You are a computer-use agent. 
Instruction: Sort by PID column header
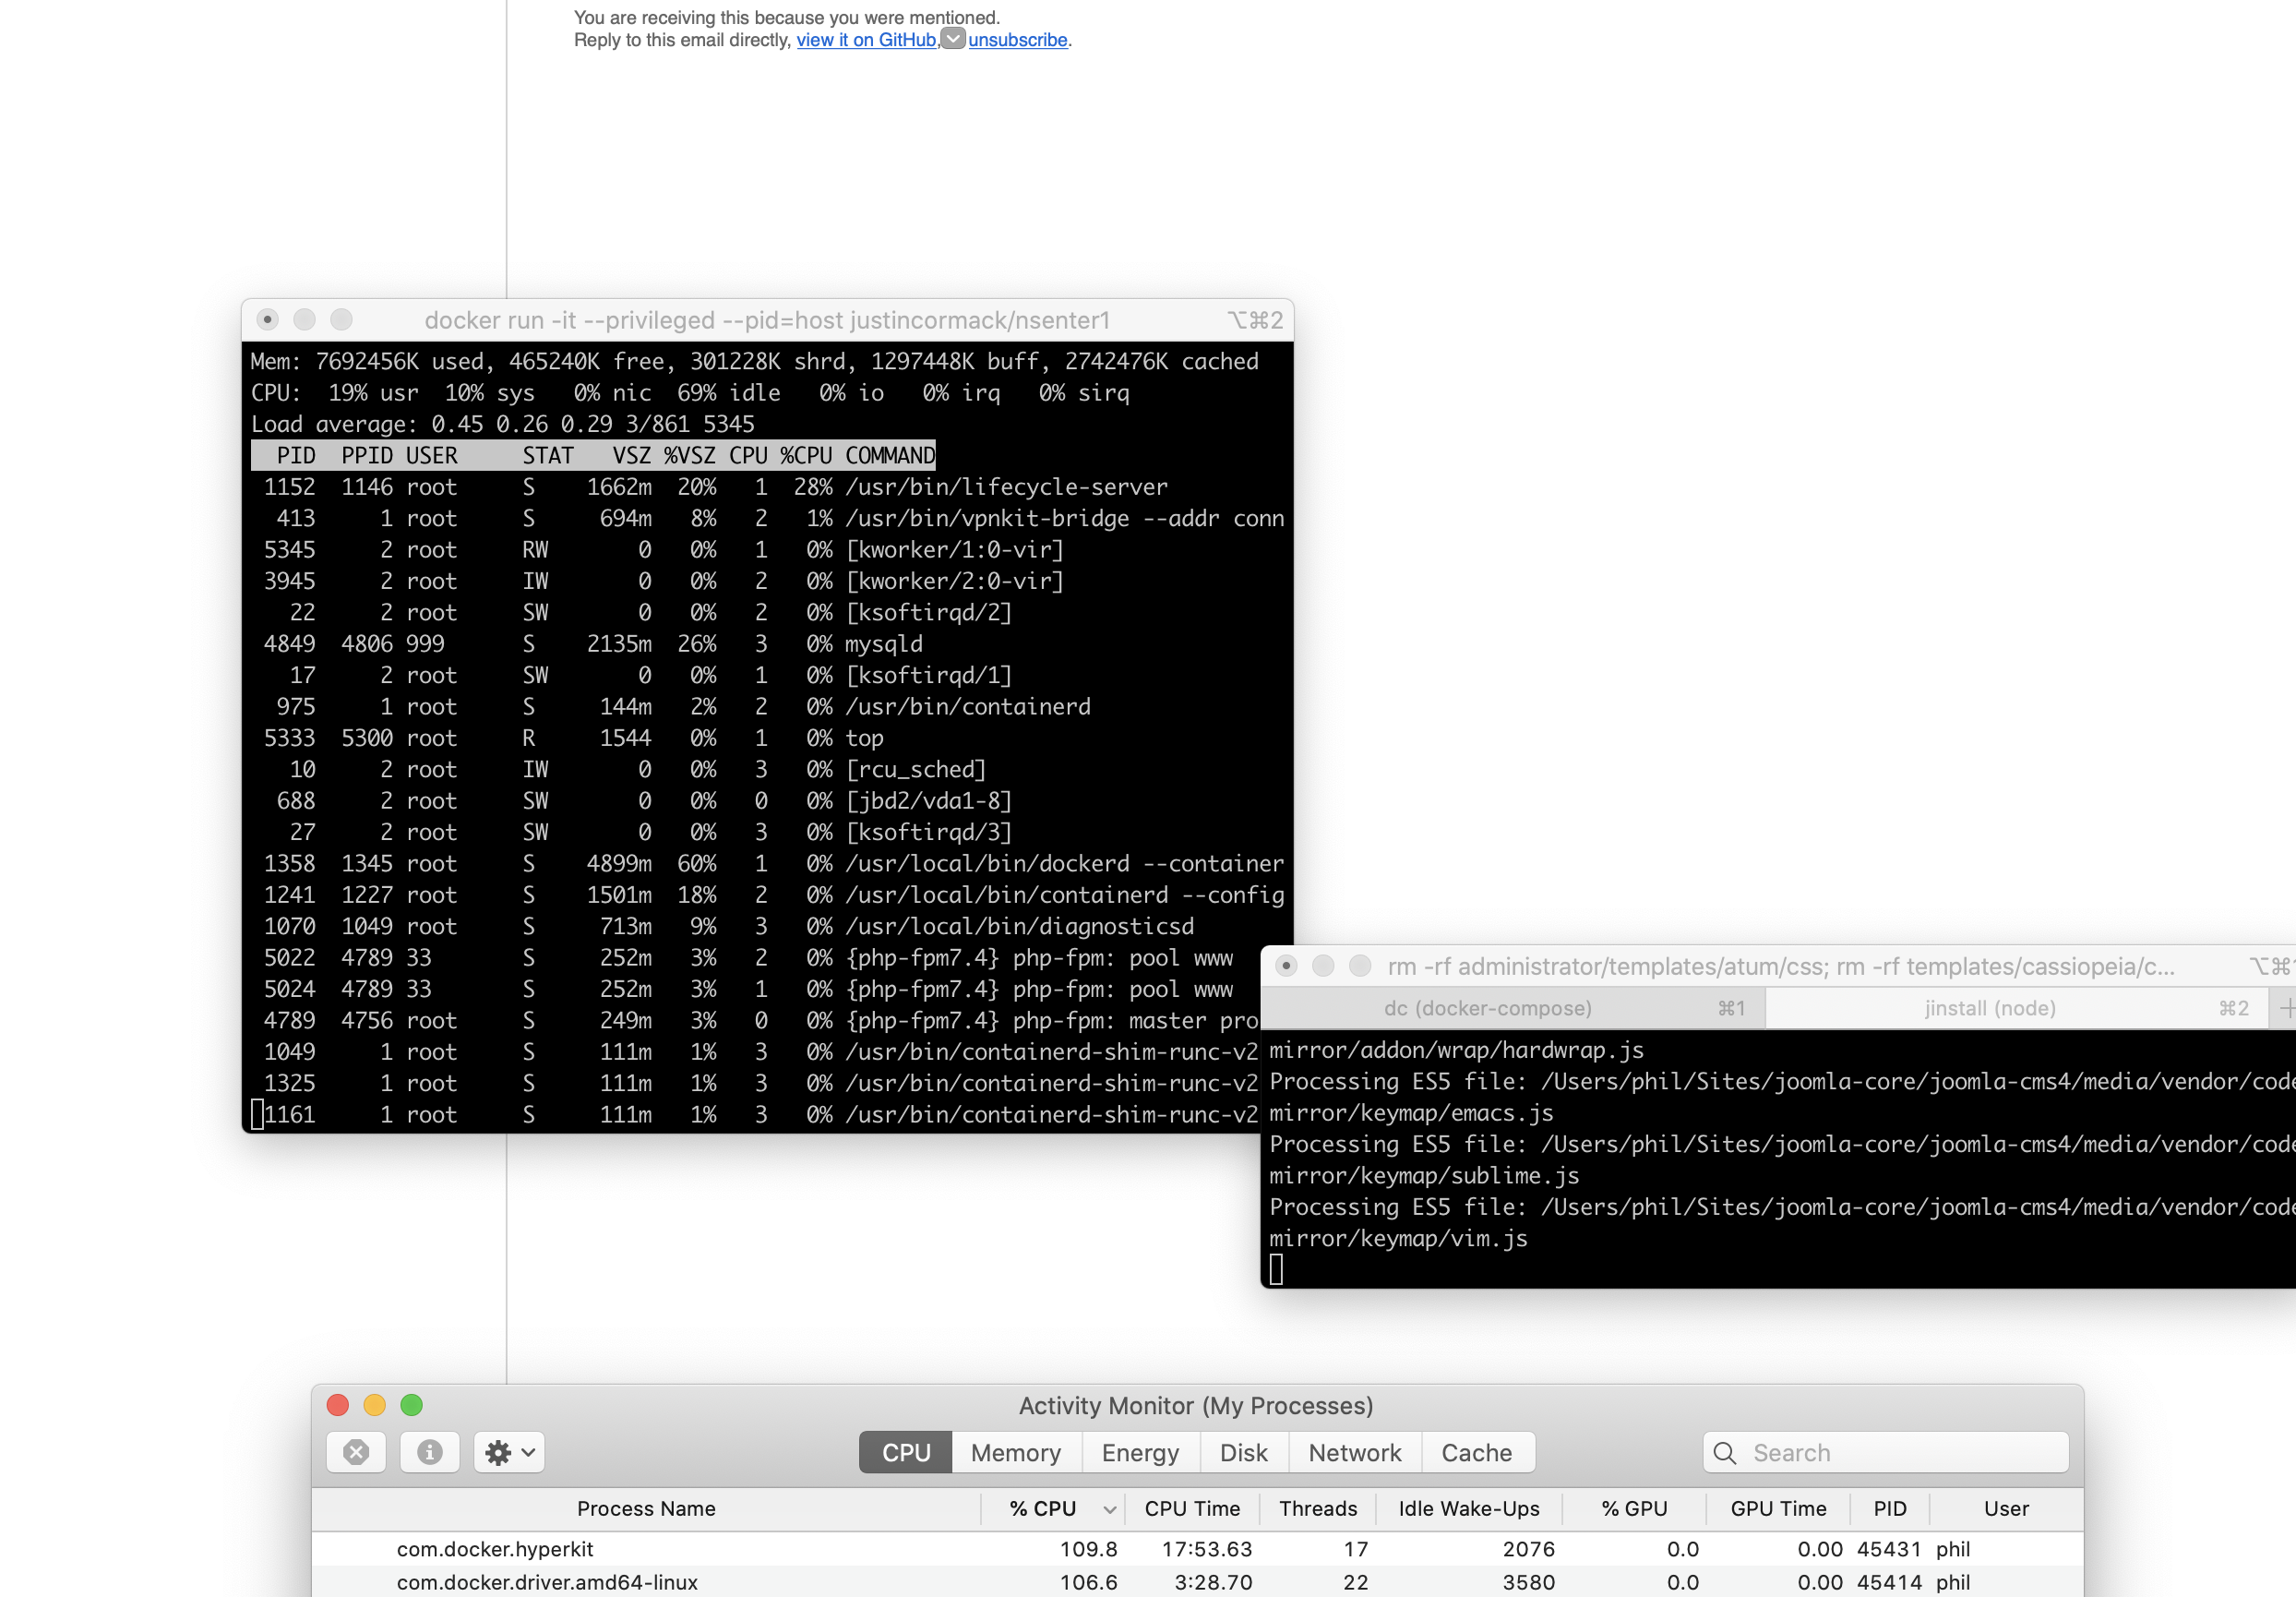point(1889,1508)
